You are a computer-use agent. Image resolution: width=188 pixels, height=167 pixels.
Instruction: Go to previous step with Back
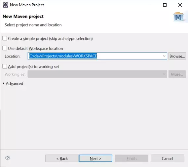[62, 158]
